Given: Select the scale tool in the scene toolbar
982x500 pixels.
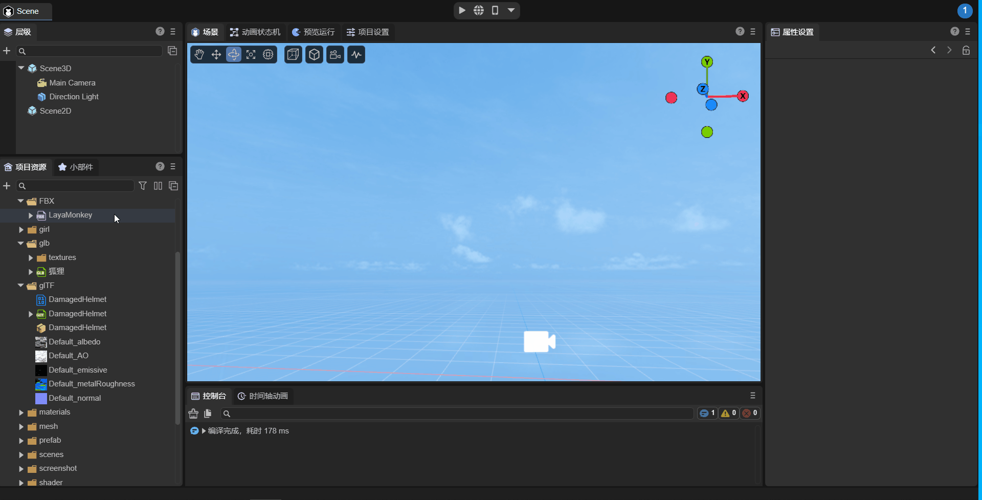Looking at the screenshot, I should (x=251, y=55).
